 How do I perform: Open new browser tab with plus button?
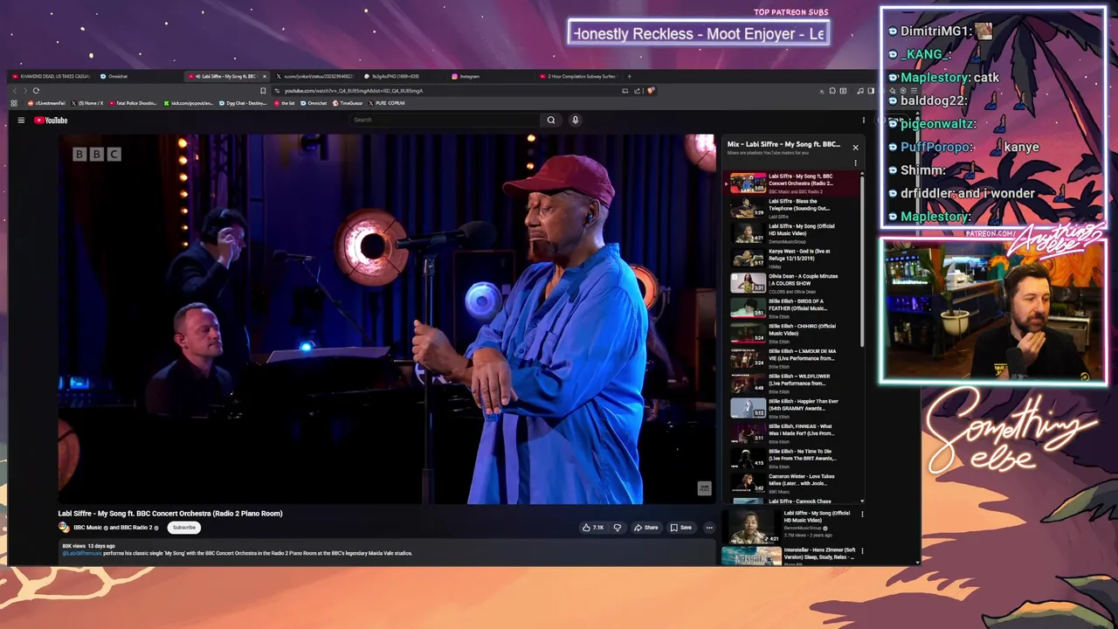[x=629, y=76]
